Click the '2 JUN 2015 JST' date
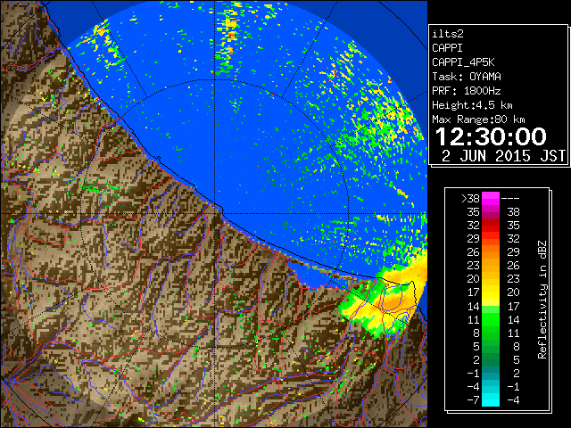The width and height of the screenshot is (571, 428). pyautogui.click(x=503, y=156)
